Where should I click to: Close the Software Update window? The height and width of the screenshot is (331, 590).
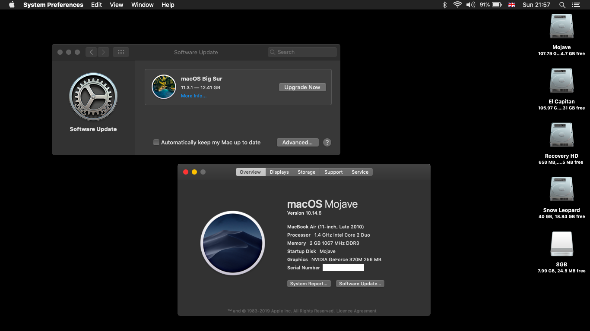coord(60,52)
